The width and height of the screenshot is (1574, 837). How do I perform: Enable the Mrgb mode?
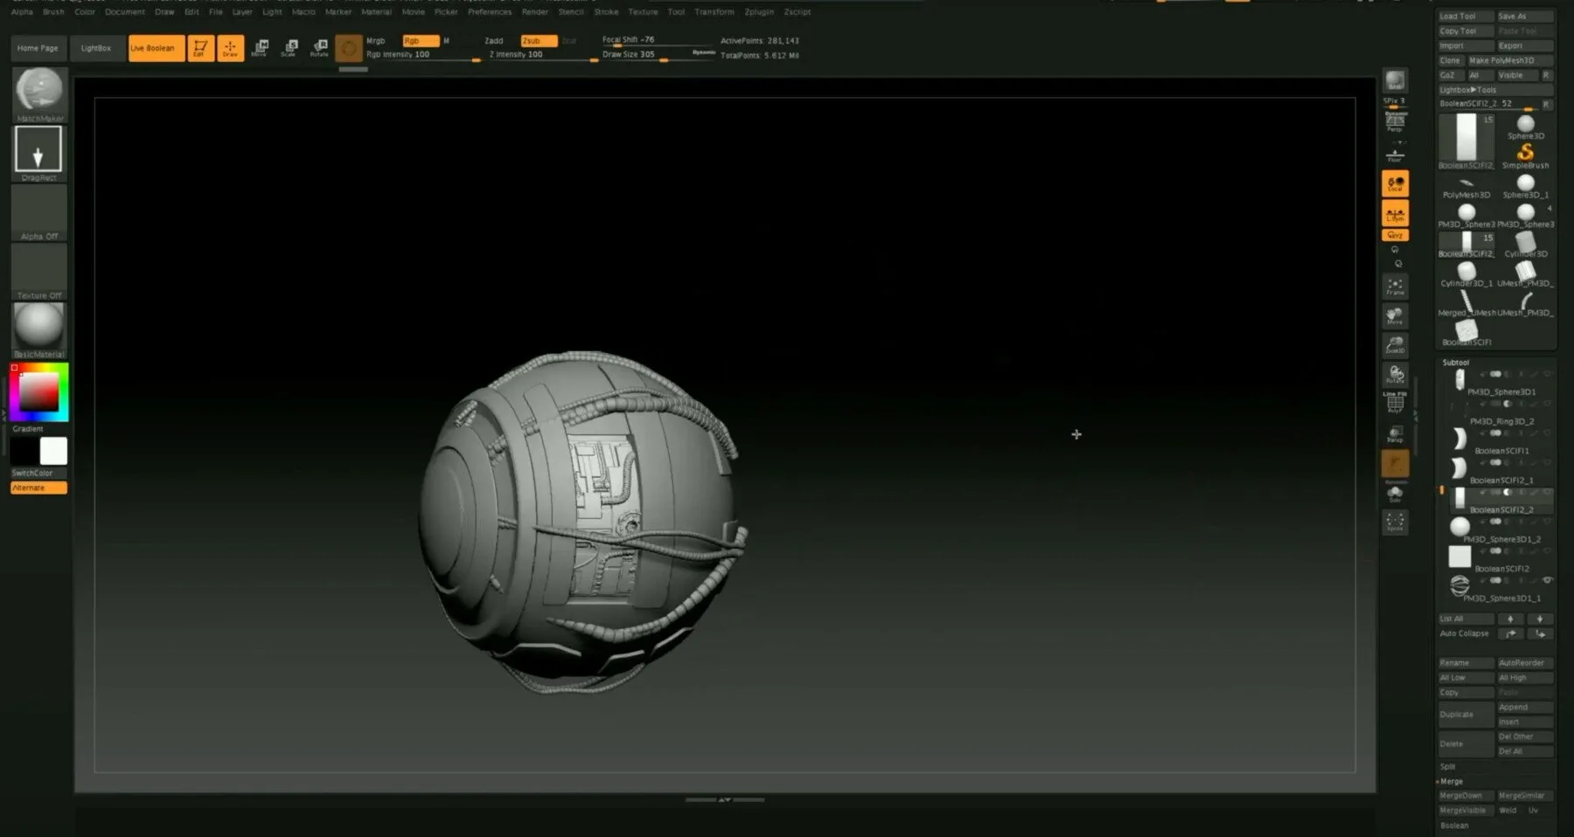tap(376, 41)
